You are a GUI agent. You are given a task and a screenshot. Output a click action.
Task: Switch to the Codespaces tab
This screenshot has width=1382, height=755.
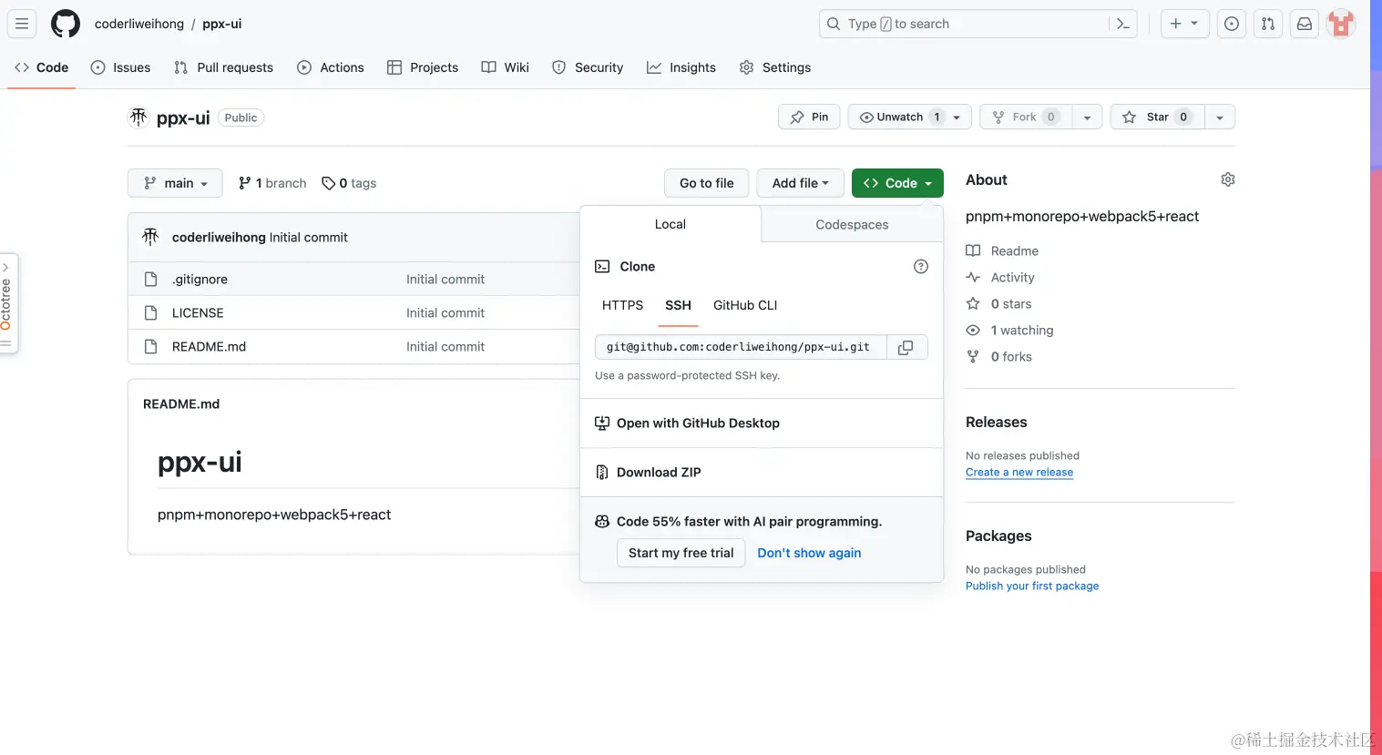coord(852,225)
